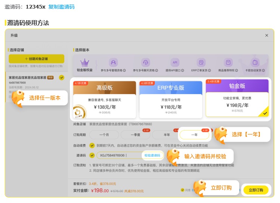Image resolution: width=280 pixels, height=203 pixels.
Task: Open info icon next to ERP订单发货
Action: point(209,71)
